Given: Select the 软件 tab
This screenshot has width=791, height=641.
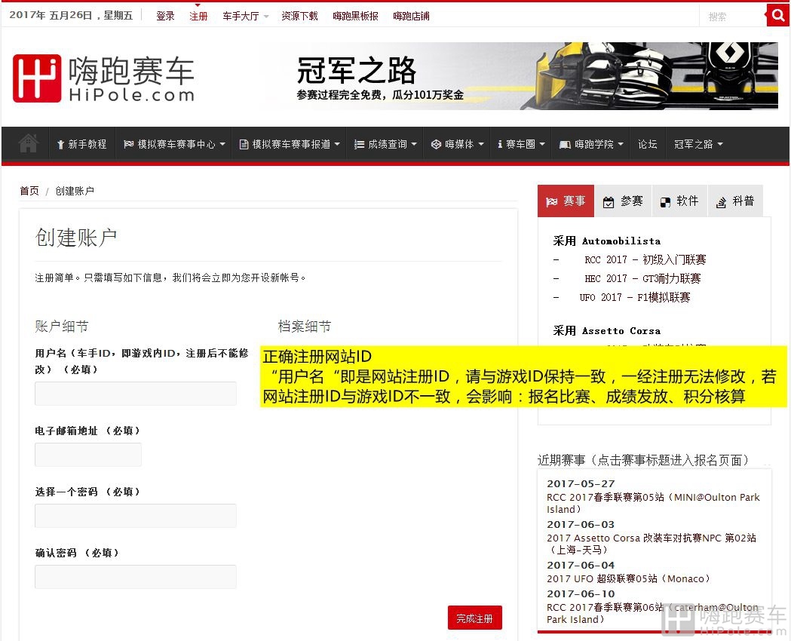Looking at the screenshot, I should click(x=679, y=201).
